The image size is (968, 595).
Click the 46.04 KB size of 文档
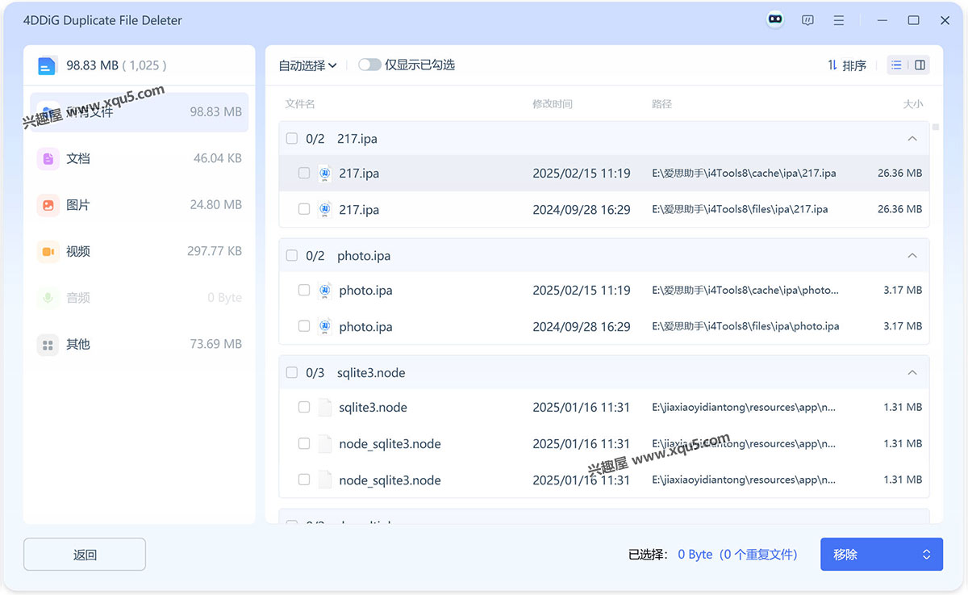point(218,159)
